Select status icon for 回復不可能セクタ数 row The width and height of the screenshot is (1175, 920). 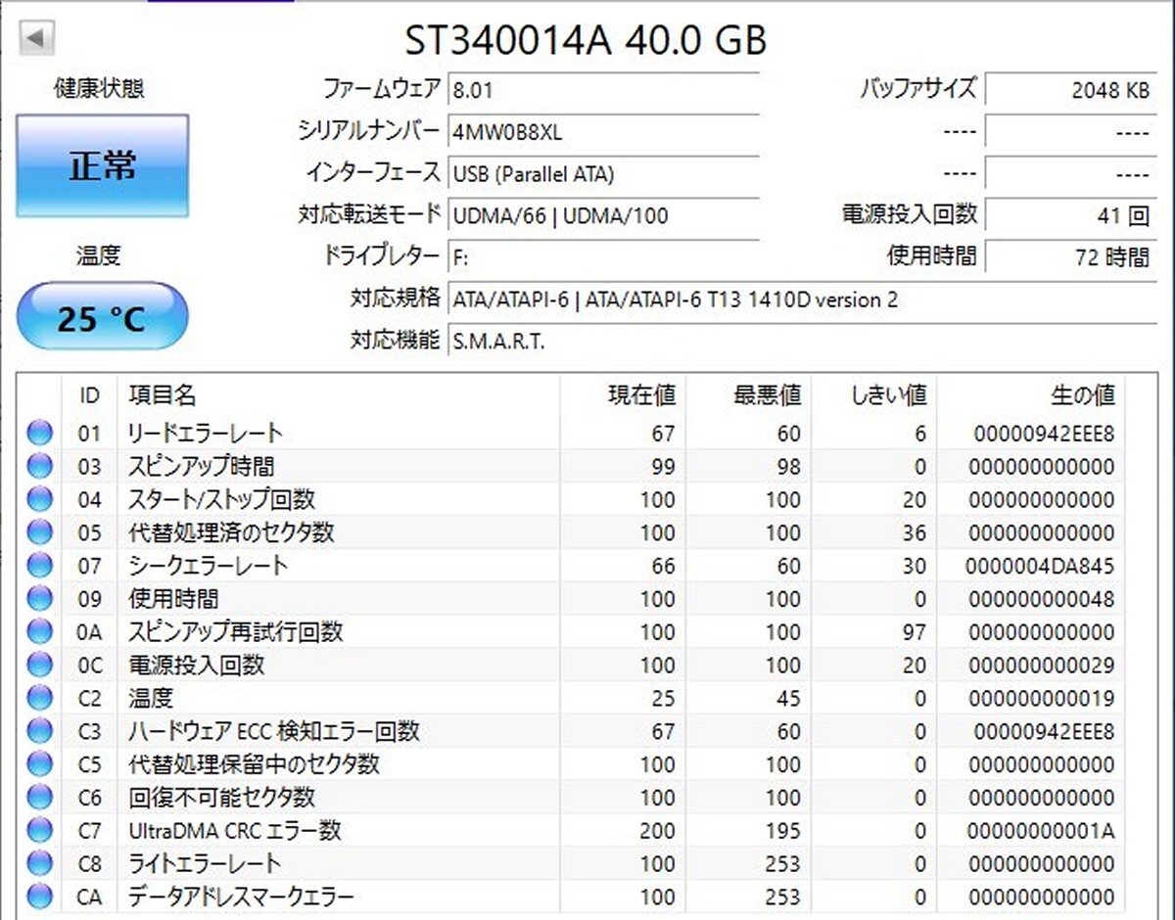coord(39,798)
